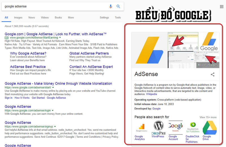This screenshot has width=226, height=147.
Task: Open the search Tools menu
Action: tap(118, 17)
